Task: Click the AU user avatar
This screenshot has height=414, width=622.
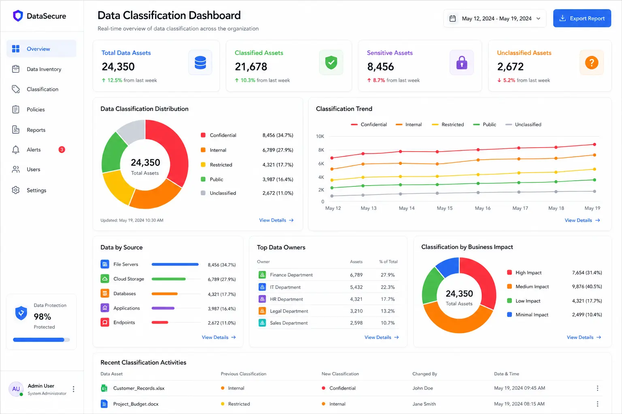Action: tap(16, 389)
